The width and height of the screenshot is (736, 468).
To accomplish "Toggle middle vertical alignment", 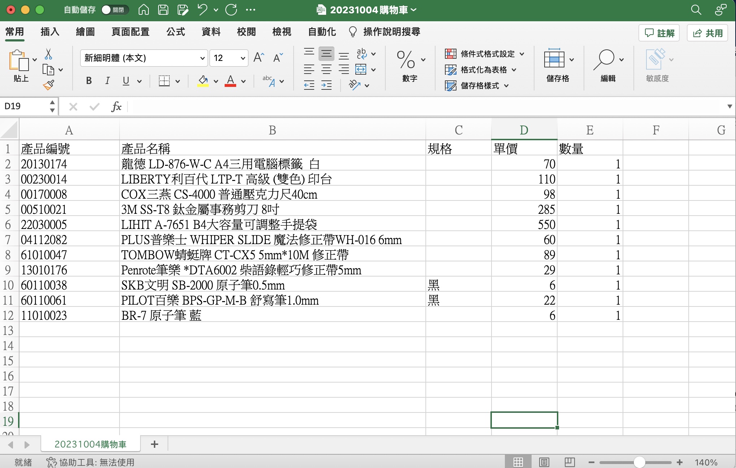I will pyautogui.click(x=326, y=54).
